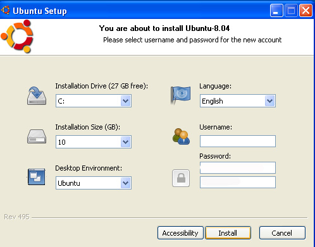315x247 pixels.
Task: Click the installation size hard disk icon
Action: tap(37, 136)
